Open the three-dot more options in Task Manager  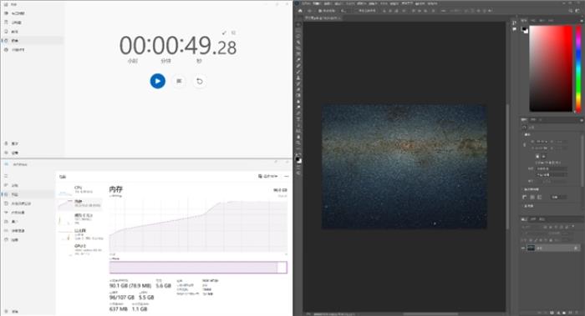(286, 176)
